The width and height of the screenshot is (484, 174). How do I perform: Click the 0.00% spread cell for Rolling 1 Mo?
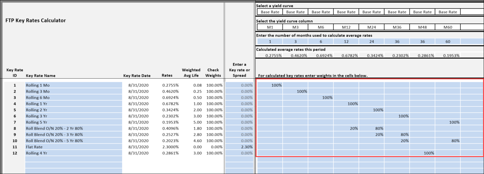[240, 85]
